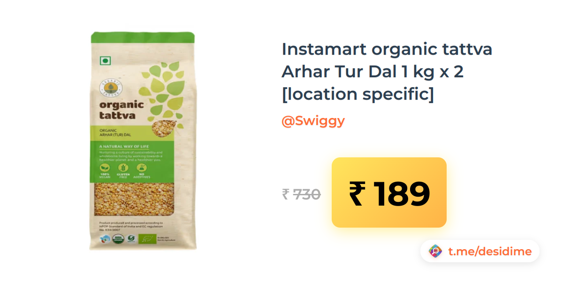Viewport: 563px width, 281px height.
Task: Open the t.me/desidime link
Action: (x=490, y=251)
